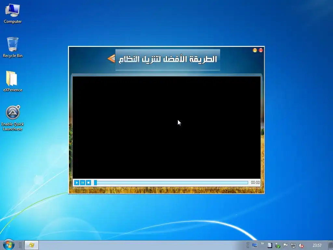Click the Show desktop strip at the taskbar end

coord(331,245)
